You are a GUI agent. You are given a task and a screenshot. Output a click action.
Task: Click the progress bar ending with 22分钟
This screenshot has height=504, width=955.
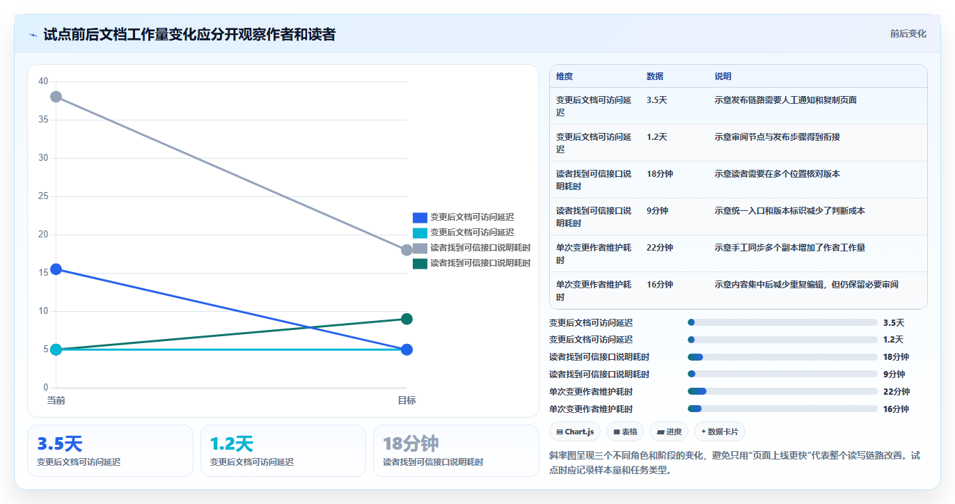coord(782,391)
